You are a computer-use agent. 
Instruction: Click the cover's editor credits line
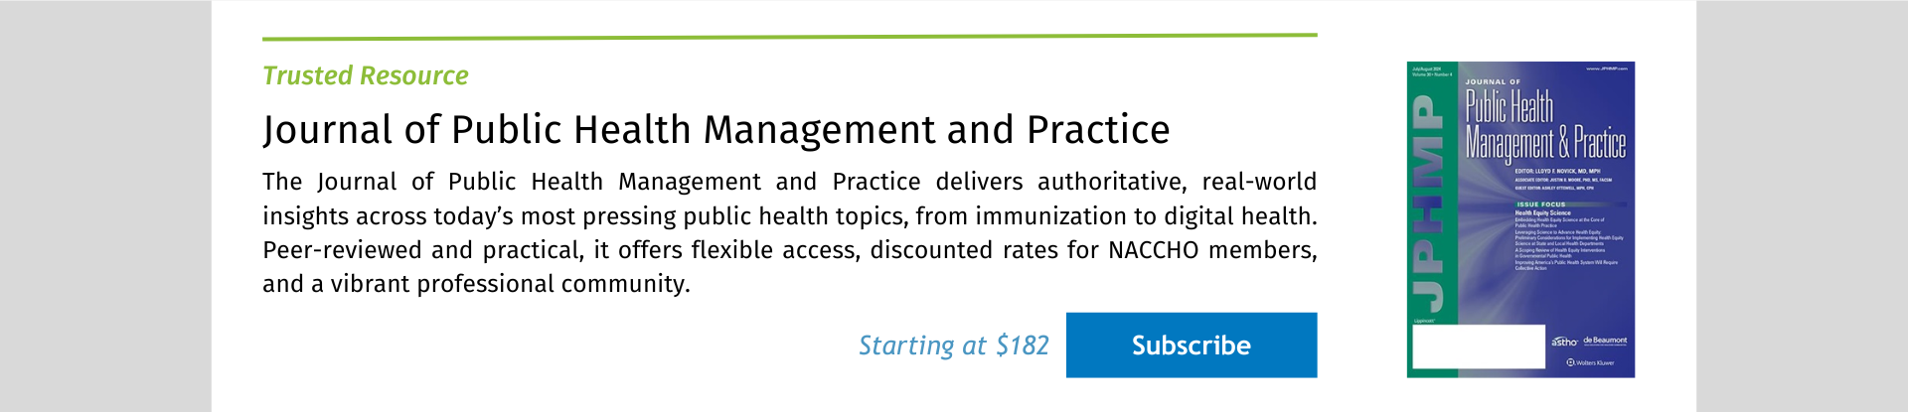click(1557, 172)
